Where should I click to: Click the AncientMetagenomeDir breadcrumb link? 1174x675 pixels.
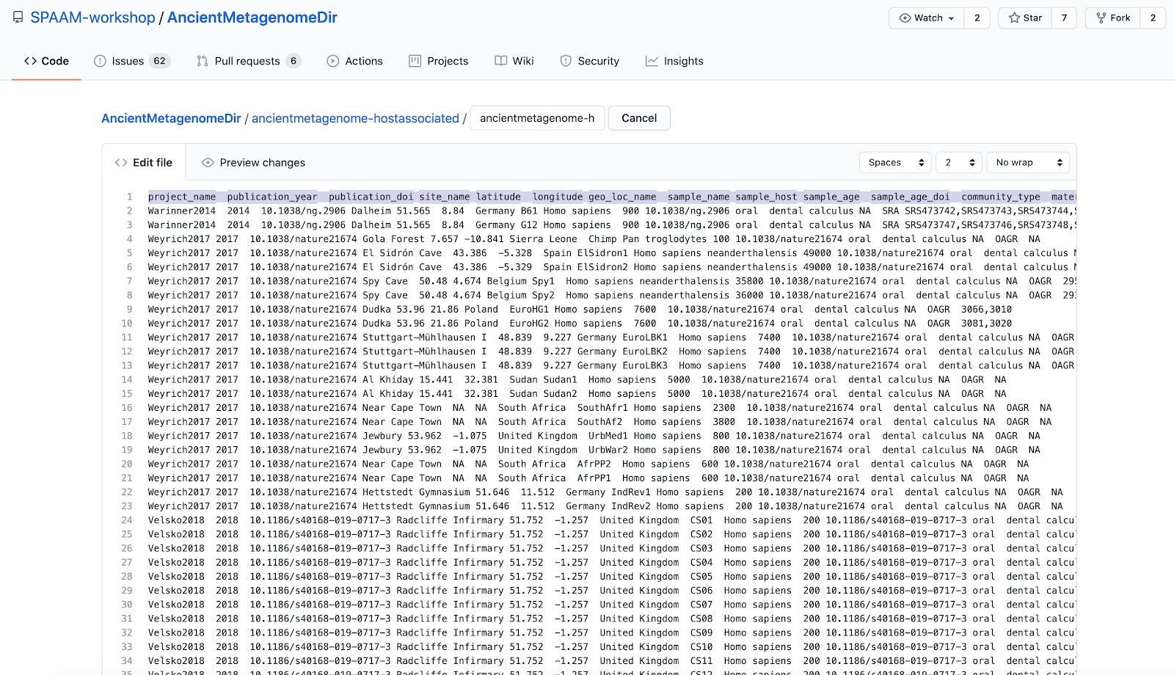(171, 118)
